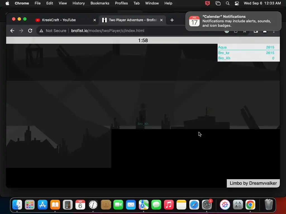Open the Calendar Notifications banner
The image size is (286, 214).
233,21
